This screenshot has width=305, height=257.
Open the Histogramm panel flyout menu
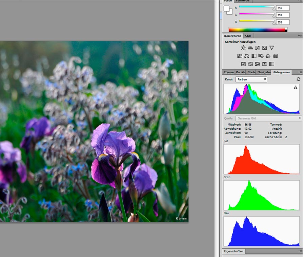pos(300,72)
